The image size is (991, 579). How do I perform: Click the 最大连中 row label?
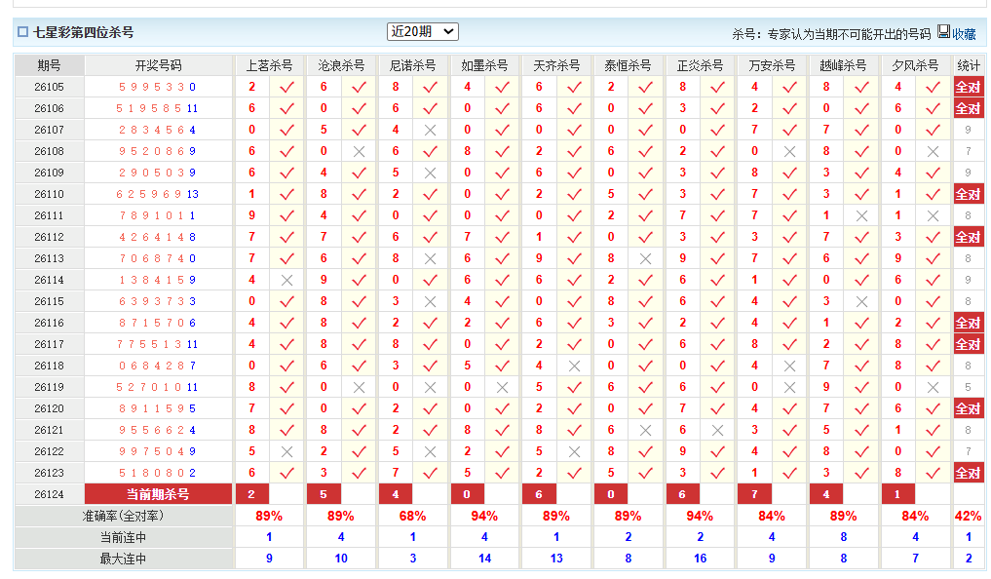[x=123, y=559]
